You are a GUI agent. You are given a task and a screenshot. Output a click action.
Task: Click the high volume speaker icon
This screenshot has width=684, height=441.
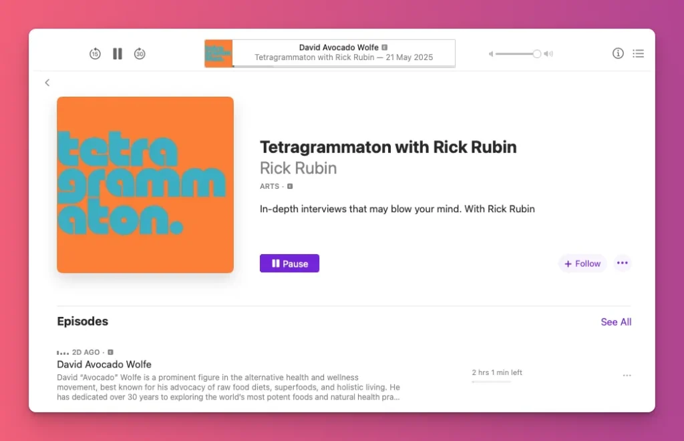(x=548, y=53)
